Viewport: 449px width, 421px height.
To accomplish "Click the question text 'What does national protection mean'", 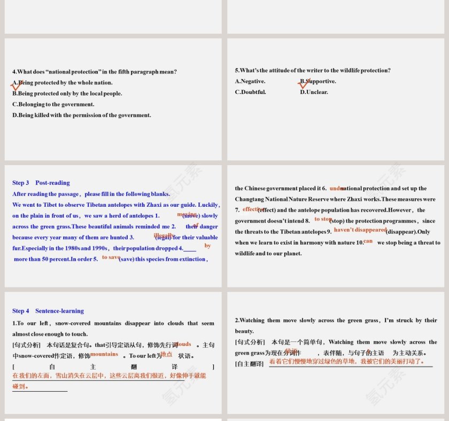I will pos(95,72).
